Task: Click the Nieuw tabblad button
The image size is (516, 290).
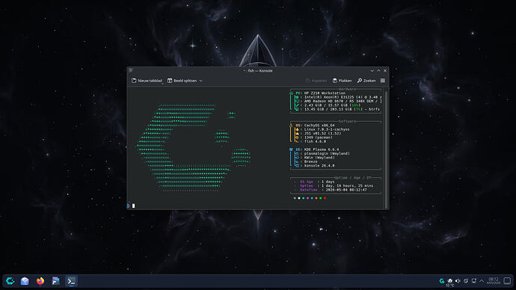Action: click(147, 81)
